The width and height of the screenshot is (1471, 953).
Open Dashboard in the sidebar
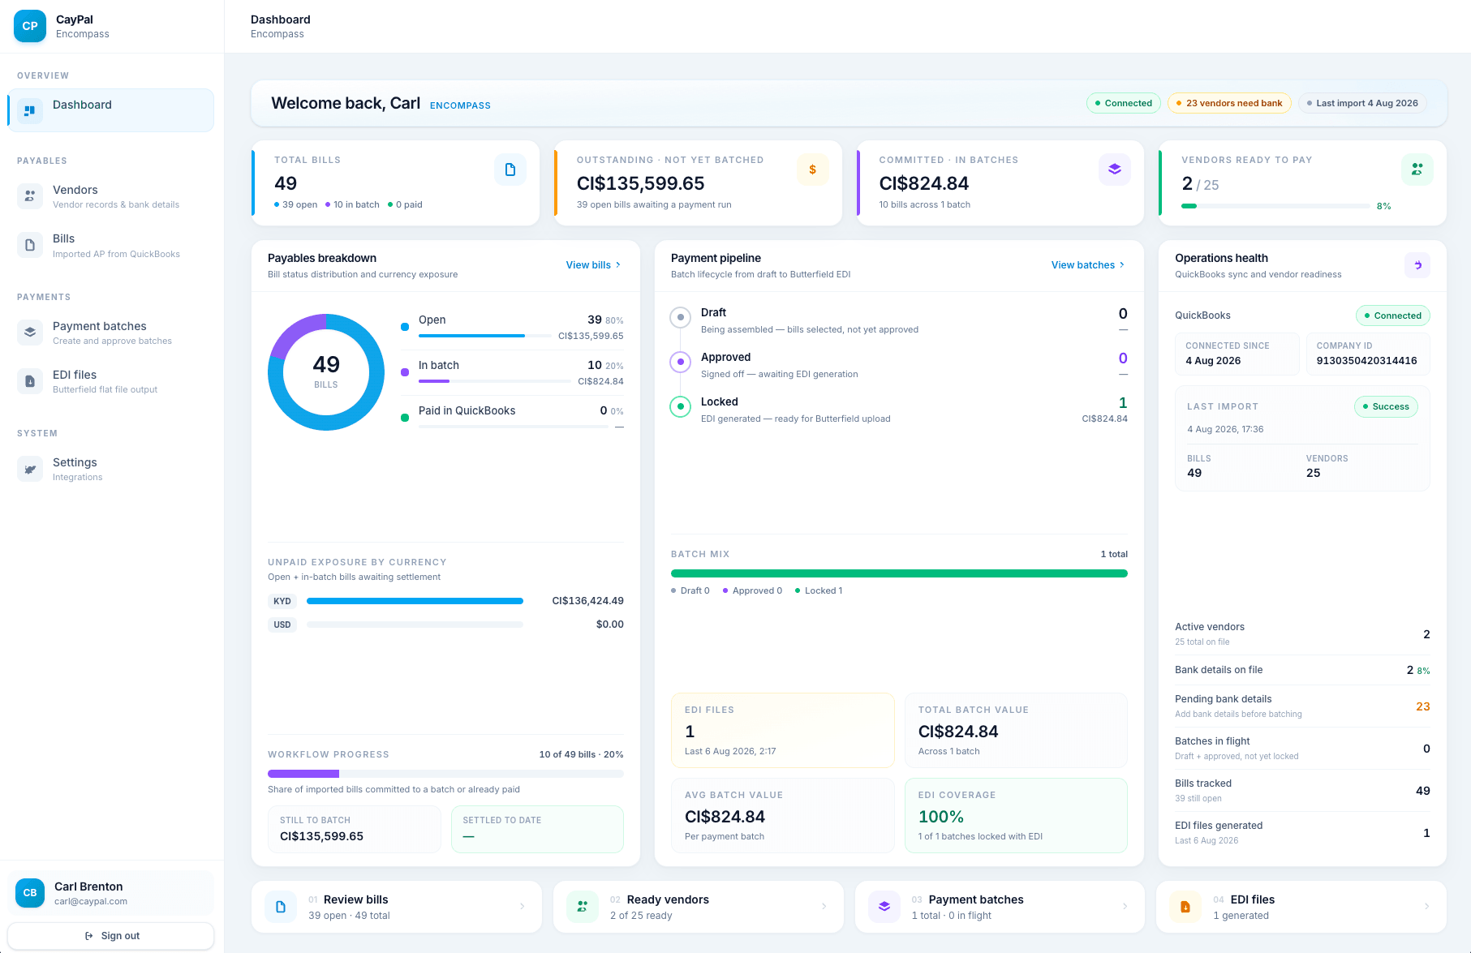pos(111,110)
